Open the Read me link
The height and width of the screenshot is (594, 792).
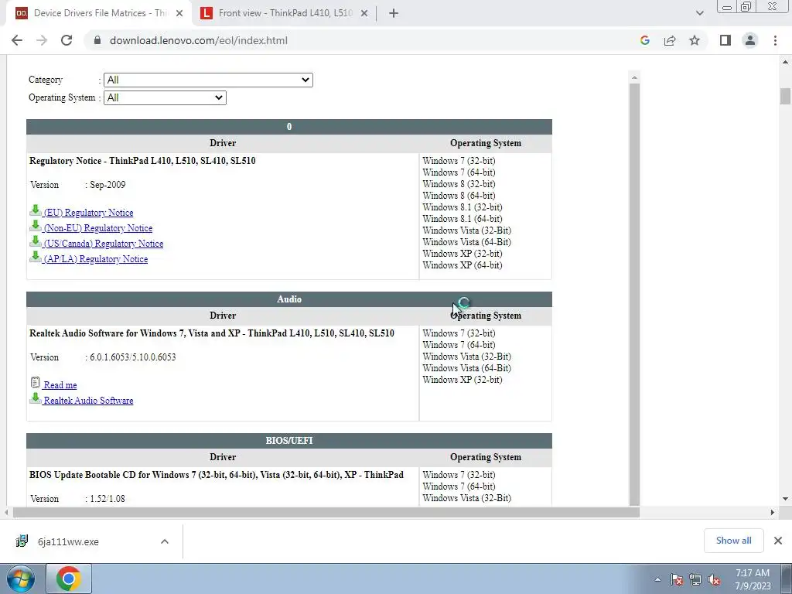click(60, 385)
